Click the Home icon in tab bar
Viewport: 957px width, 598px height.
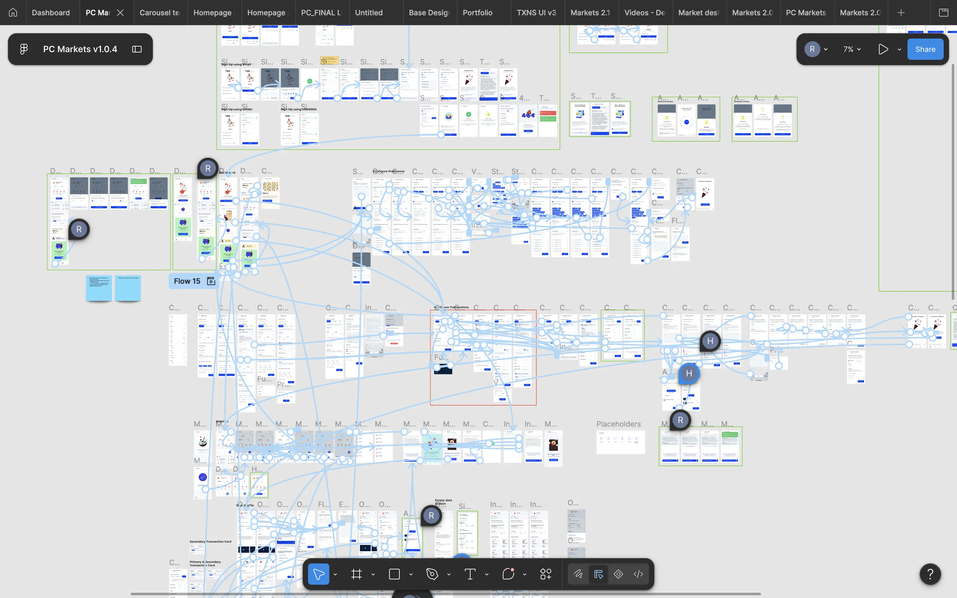[x=13, y=13]
